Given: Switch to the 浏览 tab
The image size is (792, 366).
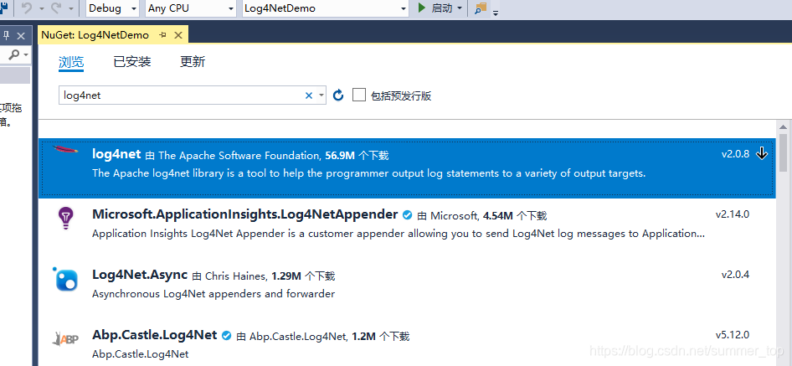Looking at the screenshot, I should point(71,62).
